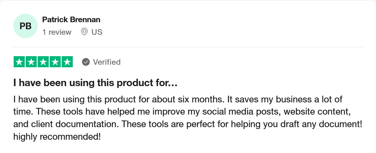376x153 pixels.
Task: Click 'highly recommended!' closing line
Action: coord(57,137)
